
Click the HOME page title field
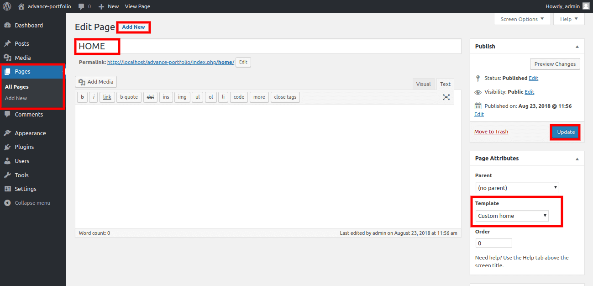pyautogui.click(x=268, y=46)
